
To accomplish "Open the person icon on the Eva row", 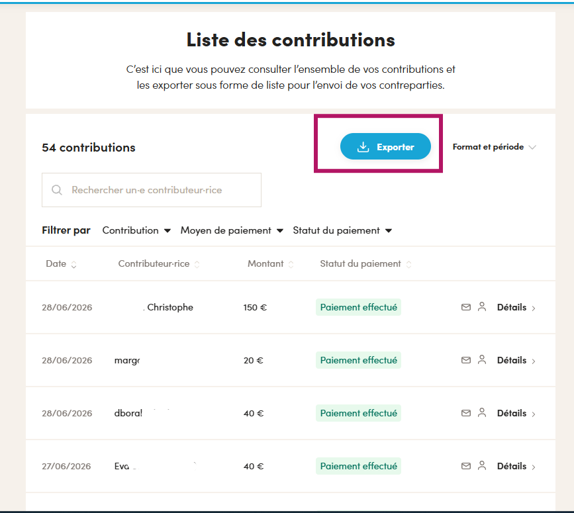I will 482,465.
